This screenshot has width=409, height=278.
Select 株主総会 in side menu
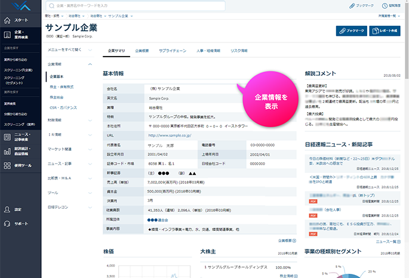point(57,97)
